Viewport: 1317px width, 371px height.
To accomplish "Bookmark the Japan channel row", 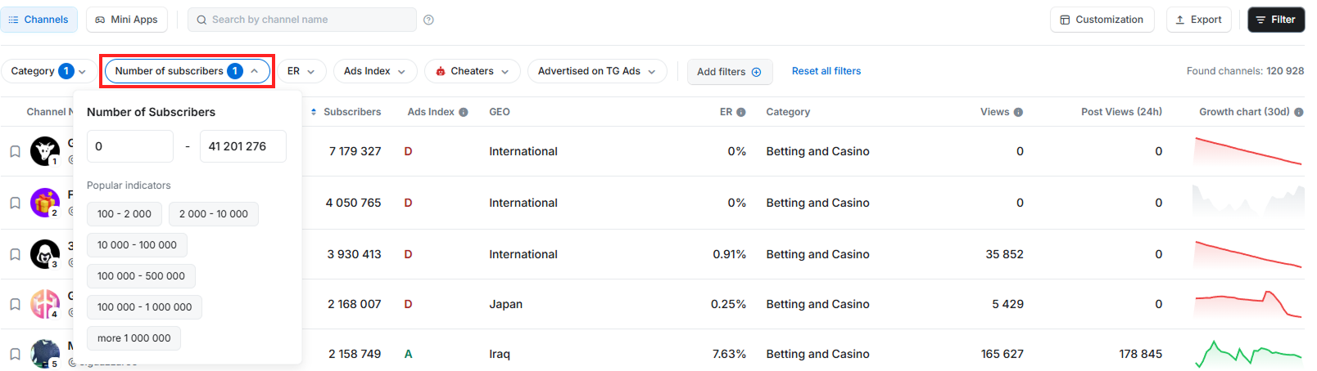I will click(x=15, y=305).
